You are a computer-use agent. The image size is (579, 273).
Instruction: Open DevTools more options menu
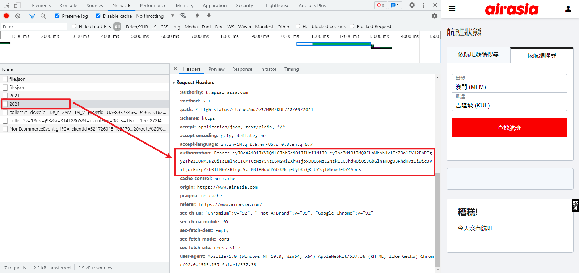423,5
